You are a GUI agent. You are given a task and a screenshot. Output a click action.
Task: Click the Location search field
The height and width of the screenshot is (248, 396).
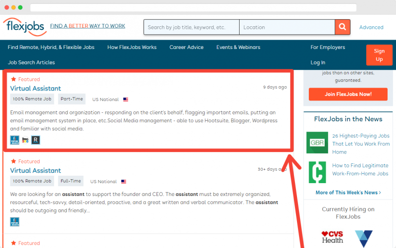287,27
